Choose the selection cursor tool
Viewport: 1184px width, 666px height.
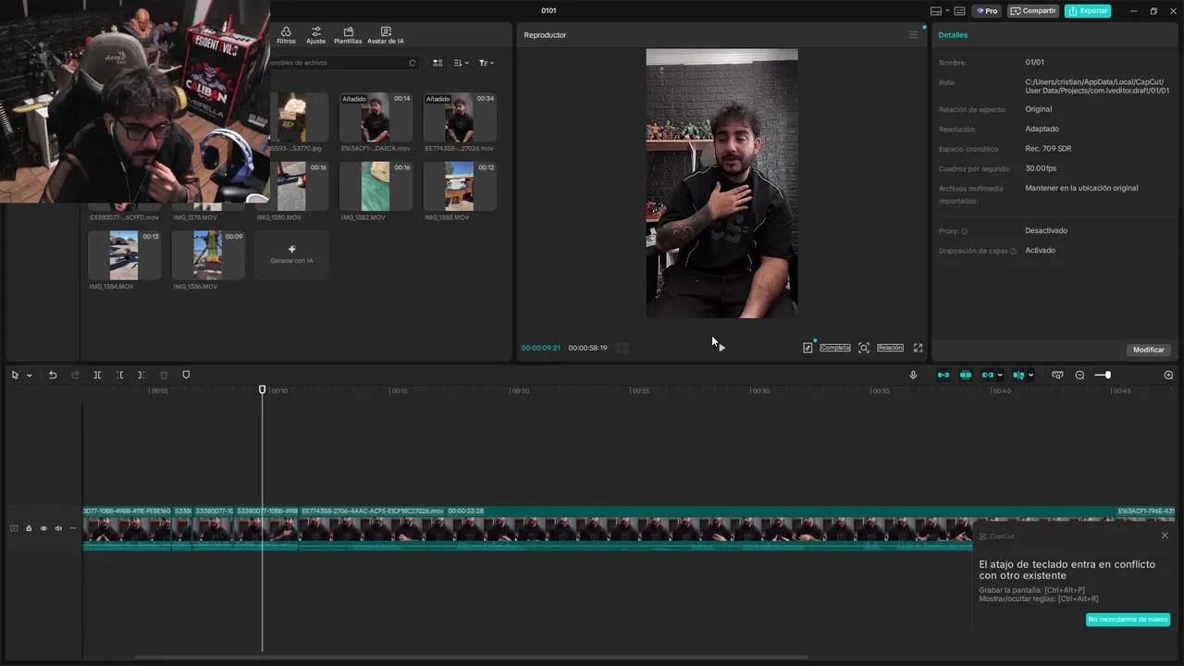(x=16, y=375)
